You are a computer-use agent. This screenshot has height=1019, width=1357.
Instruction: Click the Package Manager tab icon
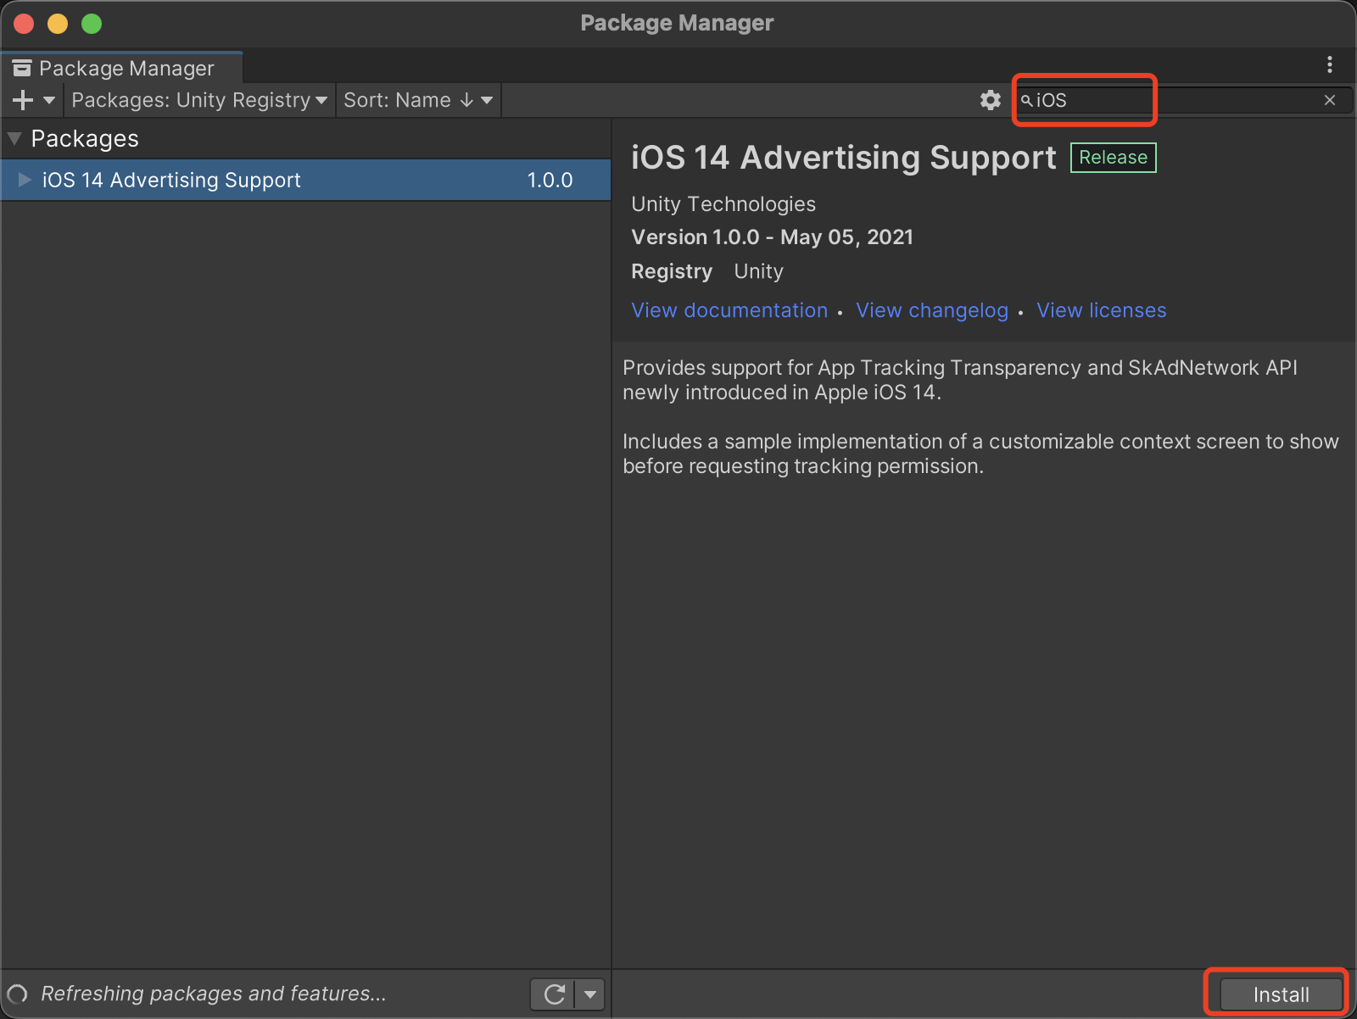tap(22, 68)
